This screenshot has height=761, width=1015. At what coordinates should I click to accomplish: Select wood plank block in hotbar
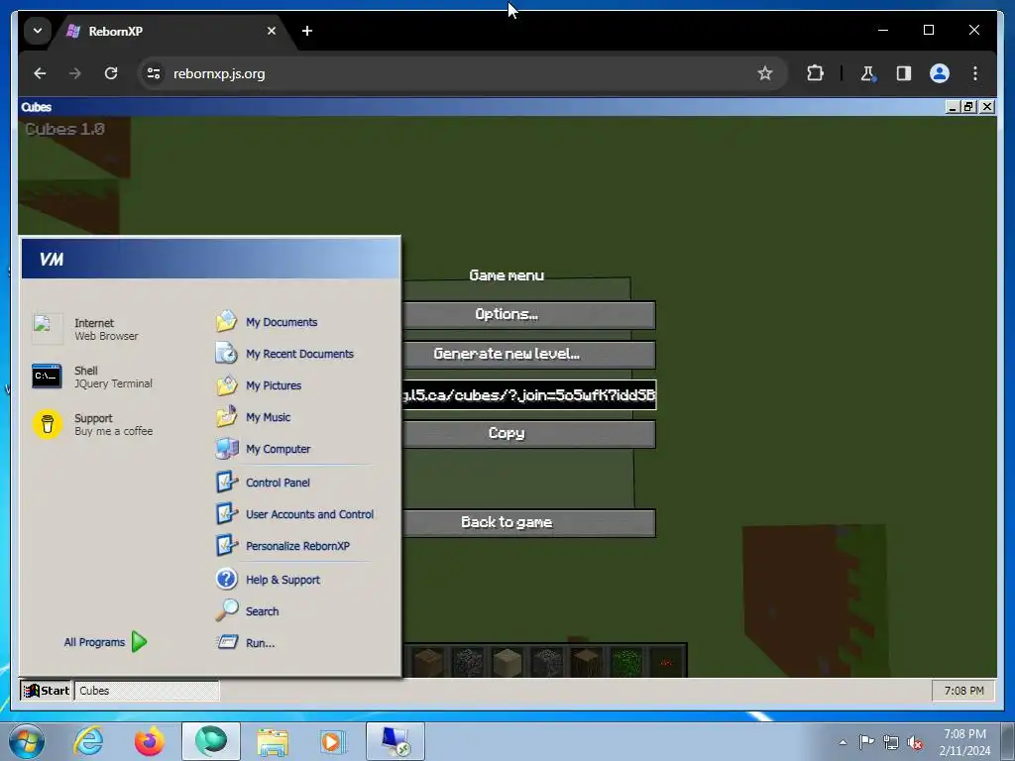(x=428, y=662)
